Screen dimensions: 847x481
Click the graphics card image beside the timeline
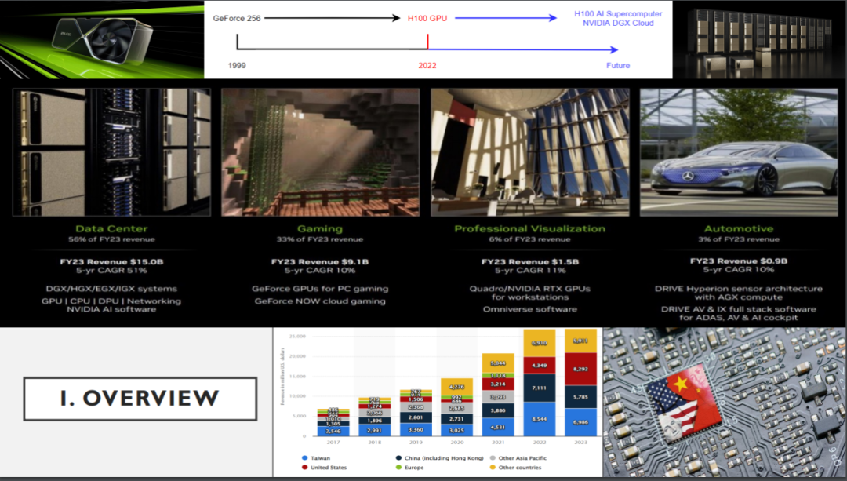[102, 40]
